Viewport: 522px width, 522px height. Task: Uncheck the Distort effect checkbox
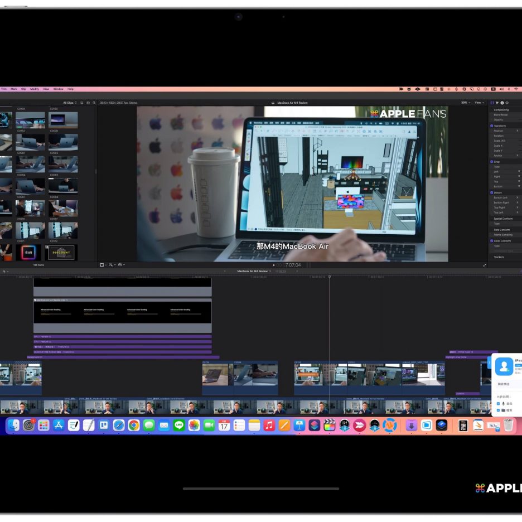point(491,192)
